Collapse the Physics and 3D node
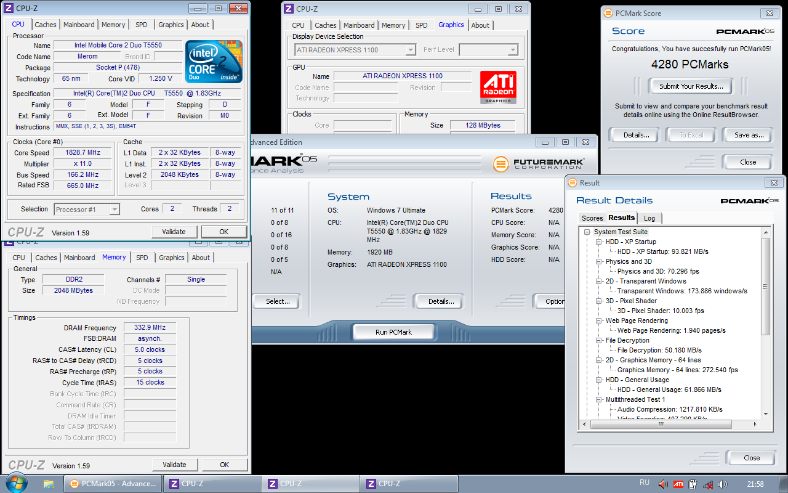This screenshot has width=788, height=493. coord(600,261)
